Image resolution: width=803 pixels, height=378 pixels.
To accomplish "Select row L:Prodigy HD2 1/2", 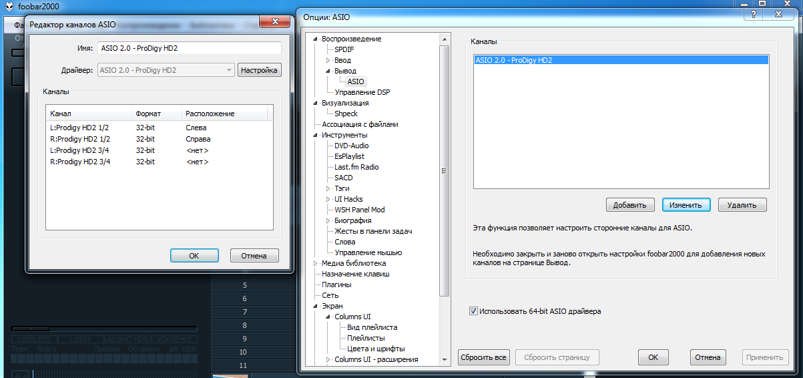I will tap(159, 128).
